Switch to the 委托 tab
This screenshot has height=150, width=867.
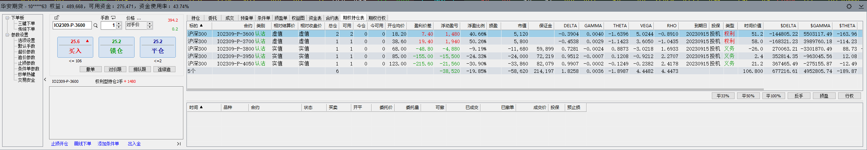pyautogui.click(x=212, y=18)
